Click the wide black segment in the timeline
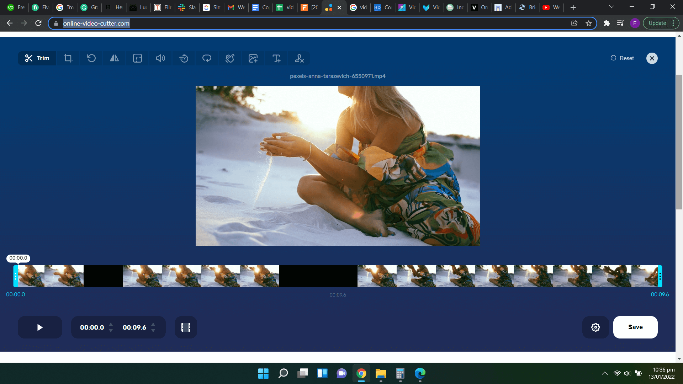This screenshot has width=683, height=384. (x=318, y=276)
